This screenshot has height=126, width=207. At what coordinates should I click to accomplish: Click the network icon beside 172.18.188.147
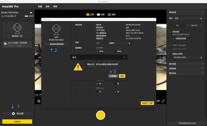click(2, 16)
